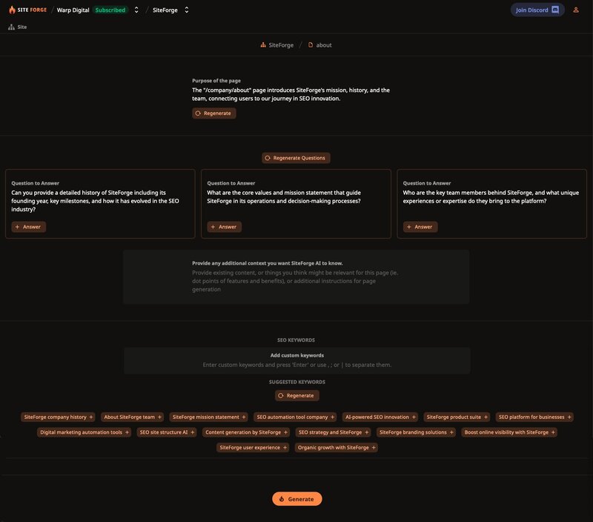593x522 pixels.
Task: Click the regenerate icon on the Regenerate button
Action: 197,113
